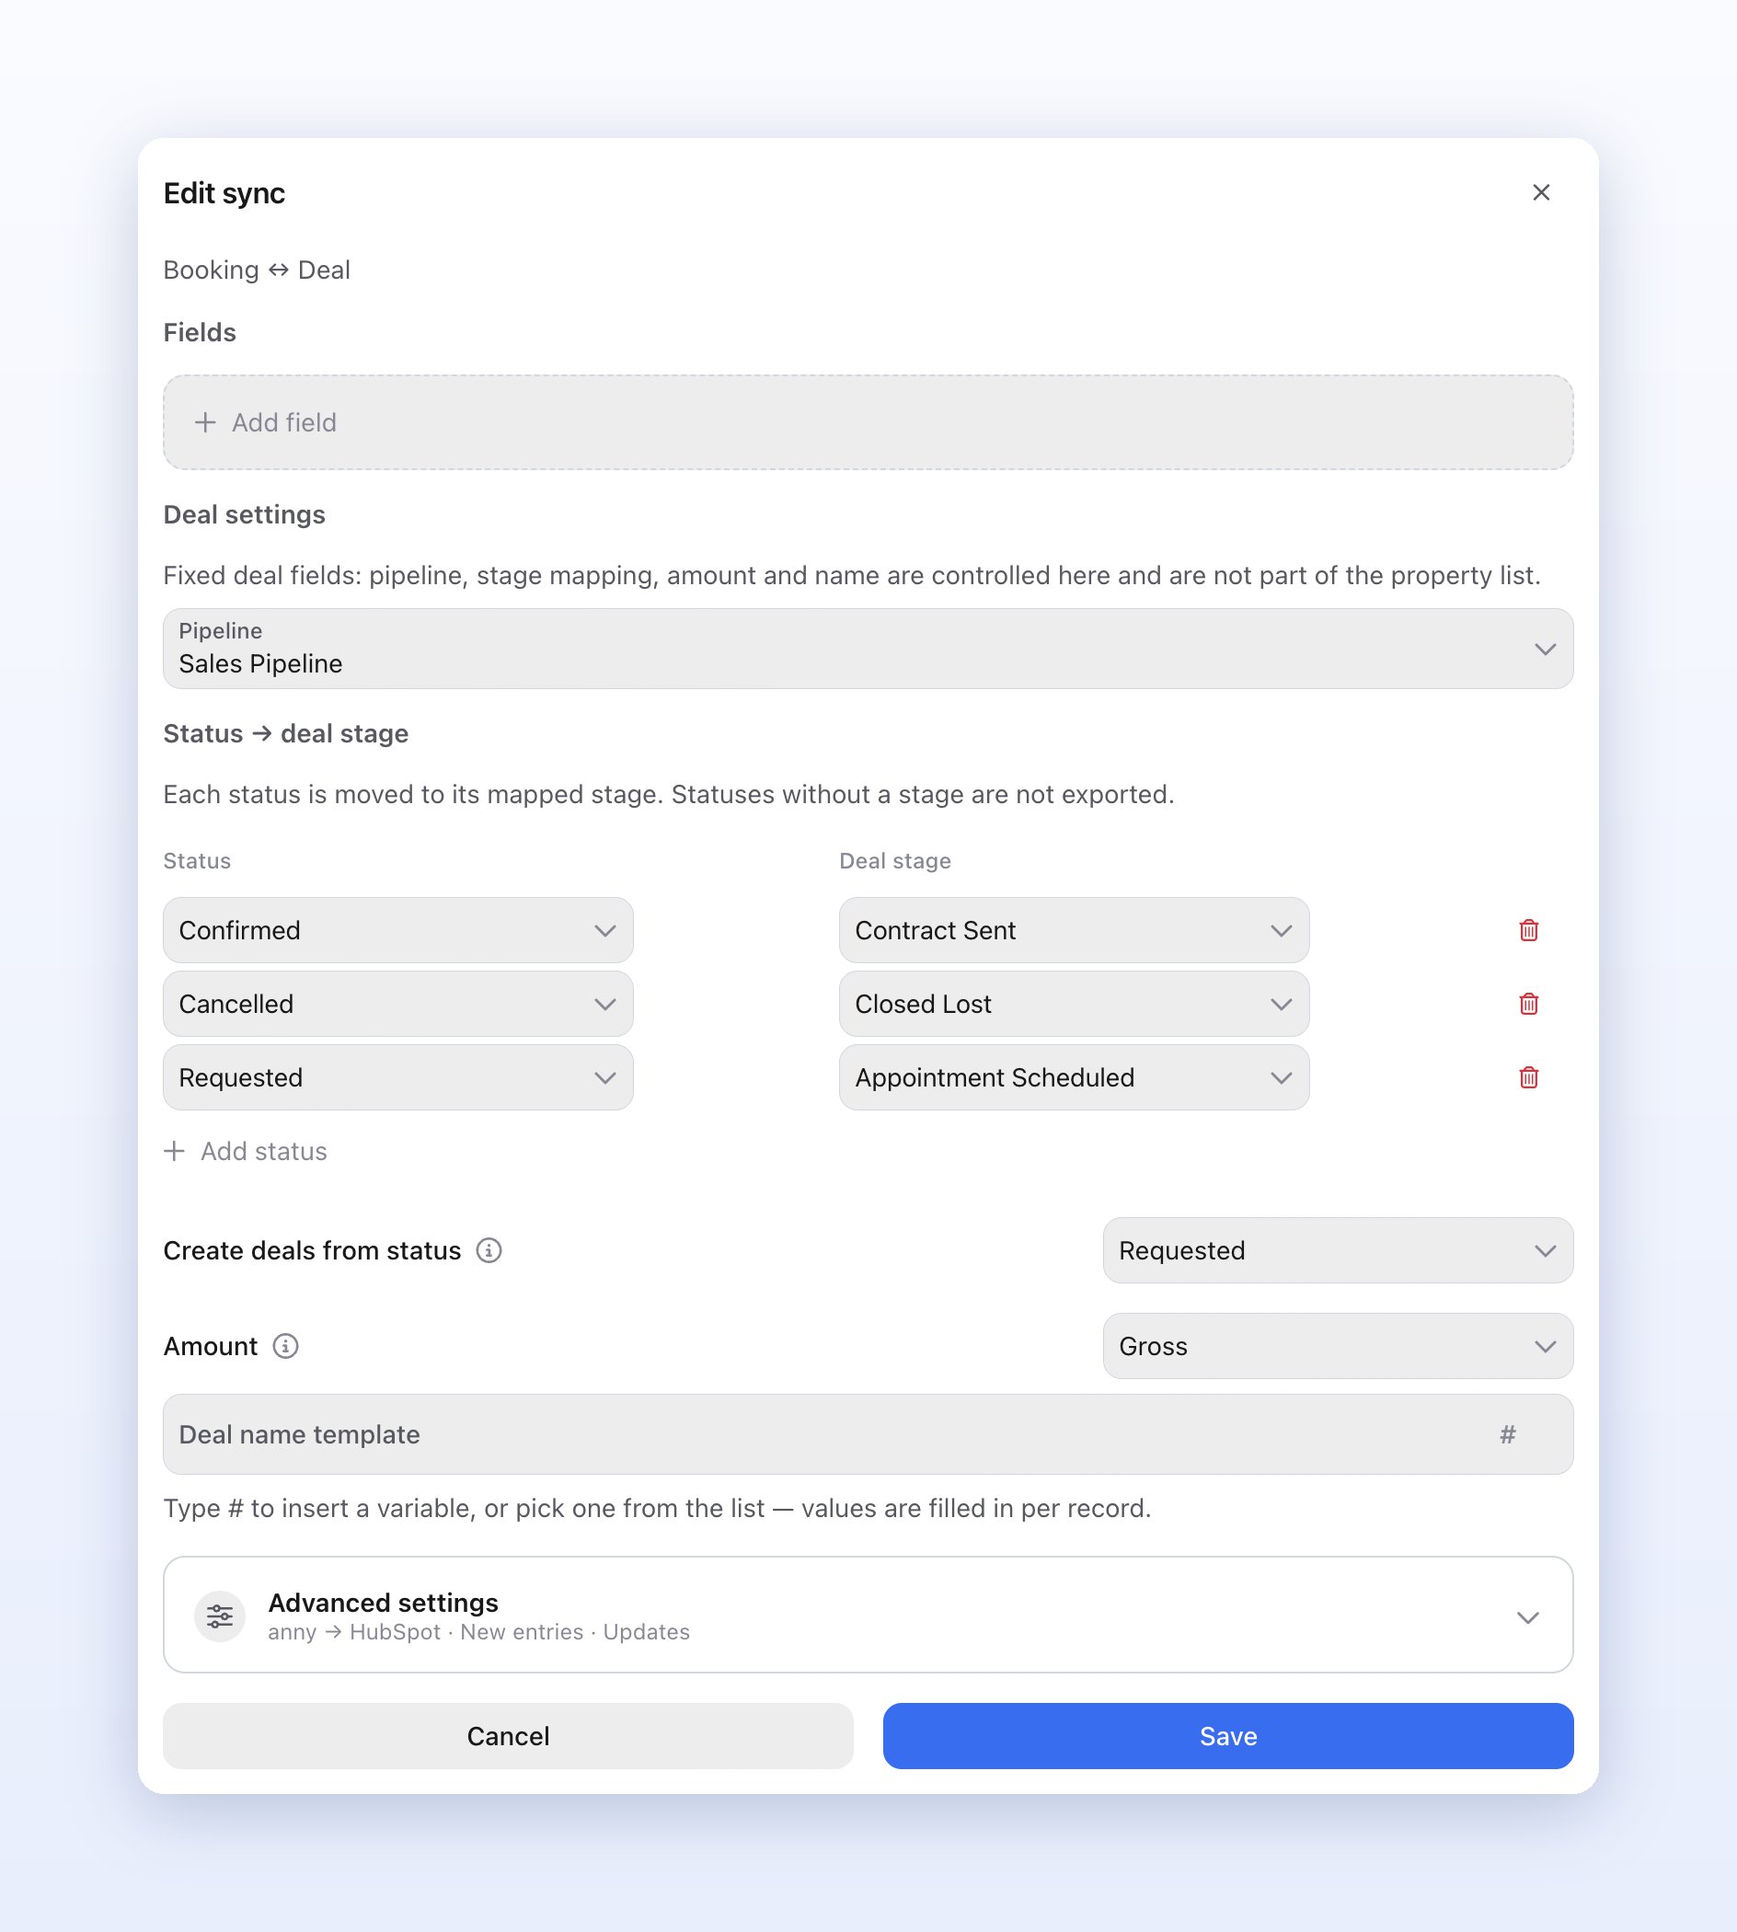The width and height of the screenshot is (1737, 1932).
Task: Delete the Confirmed status mapping row
Action: coord(1528,930)
